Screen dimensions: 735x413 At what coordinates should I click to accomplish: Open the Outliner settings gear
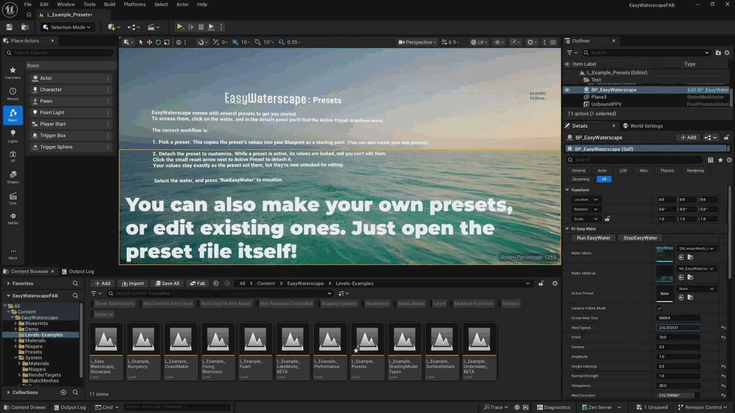tap(727, 53)
